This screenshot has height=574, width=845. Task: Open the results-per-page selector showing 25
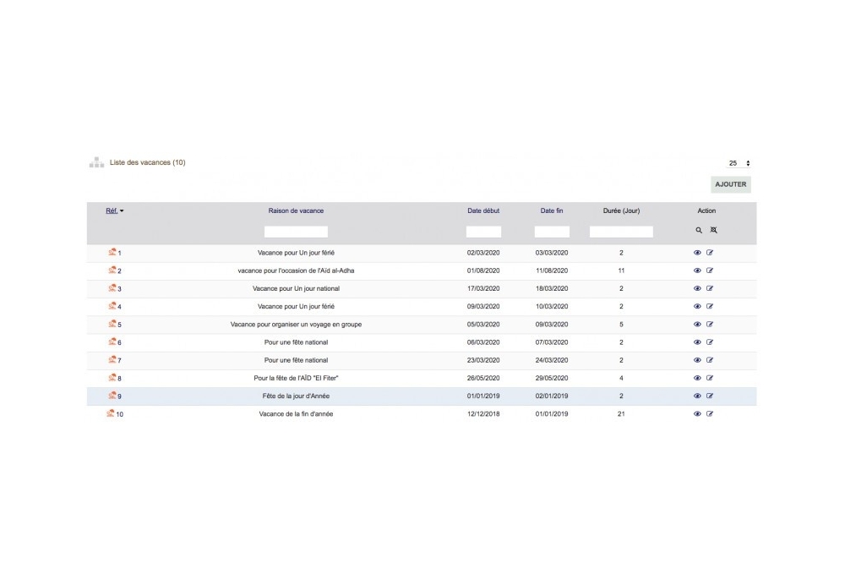(735, 162)
